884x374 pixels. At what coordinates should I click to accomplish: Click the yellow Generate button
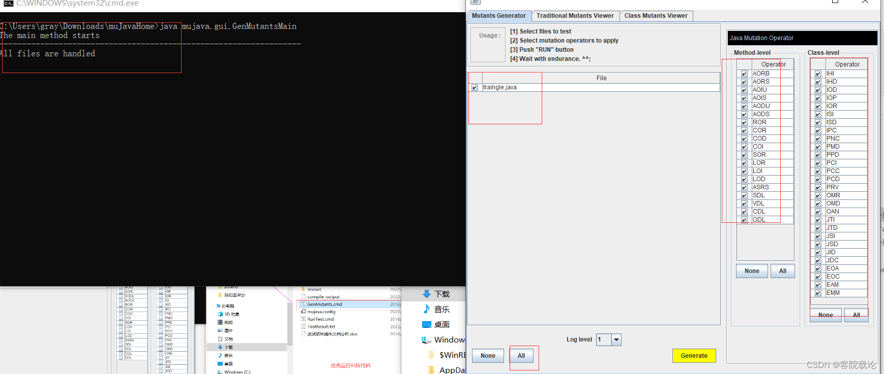[694, 356]
